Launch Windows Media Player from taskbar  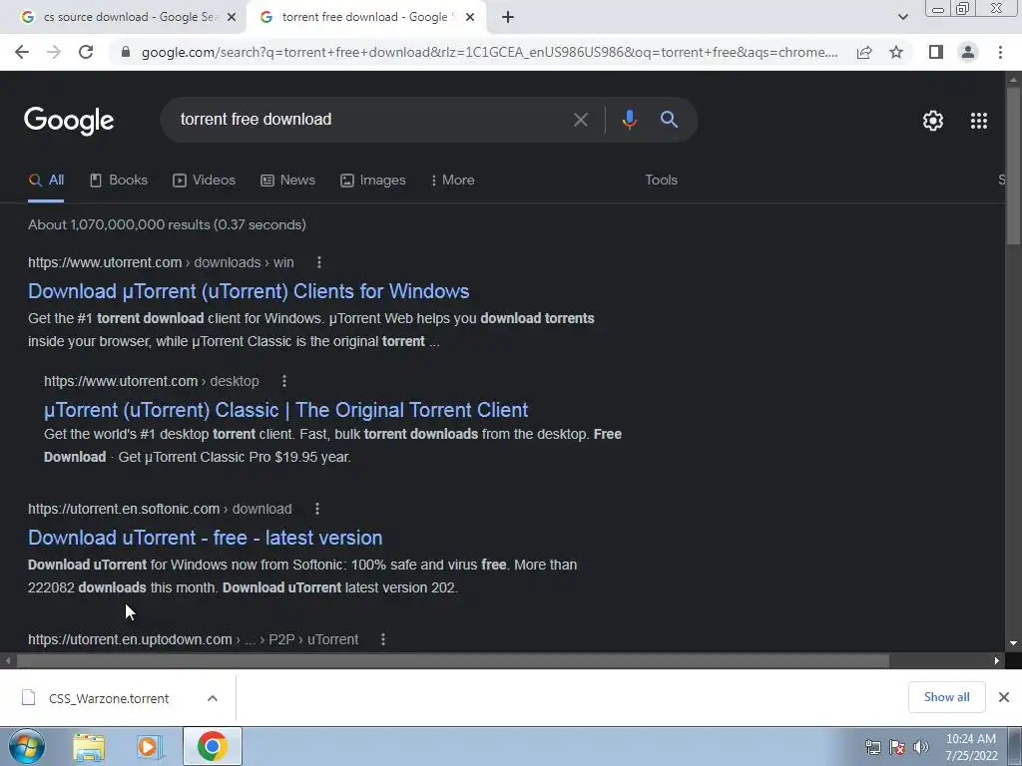[150, 746]
